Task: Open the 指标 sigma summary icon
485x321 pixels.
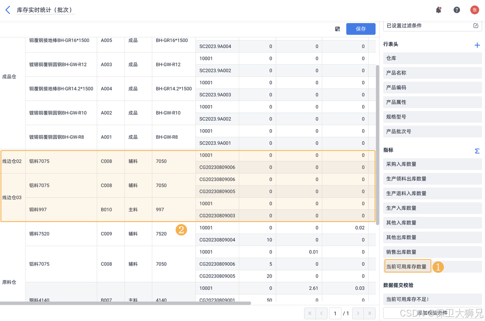Action: [x=477, y=151]
